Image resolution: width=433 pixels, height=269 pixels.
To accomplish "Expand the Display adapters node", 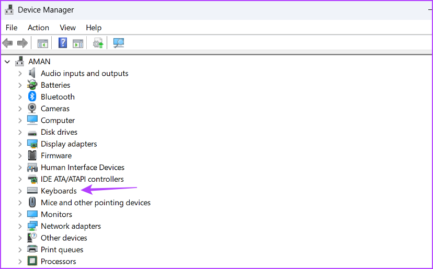I will 20,144.
